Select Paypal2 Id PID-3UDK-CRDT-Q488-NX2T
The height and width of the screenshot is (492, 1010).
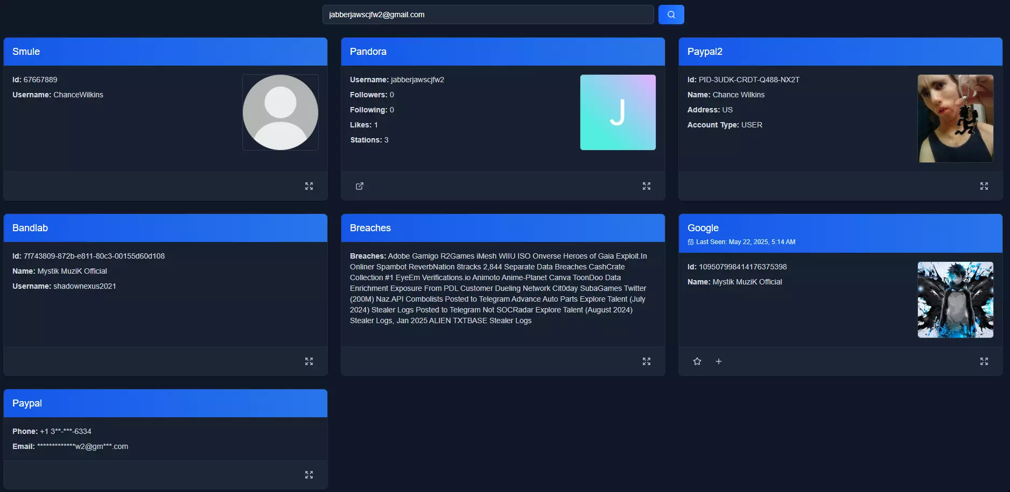[749, 80]
